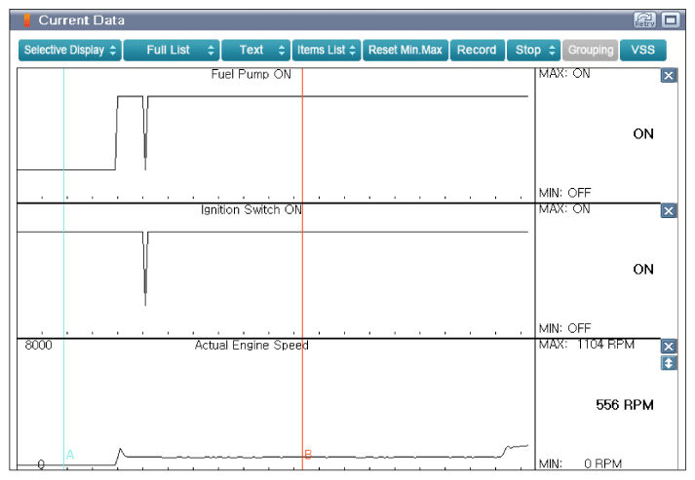
Task: Select cursor A marker on the graph
Action: pyautogui.click(x=70, y=455)
